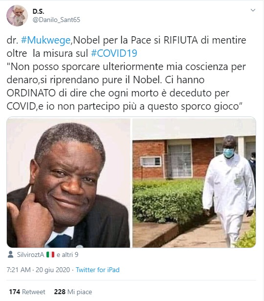Open the D.S. display name

tap(38, 12)
